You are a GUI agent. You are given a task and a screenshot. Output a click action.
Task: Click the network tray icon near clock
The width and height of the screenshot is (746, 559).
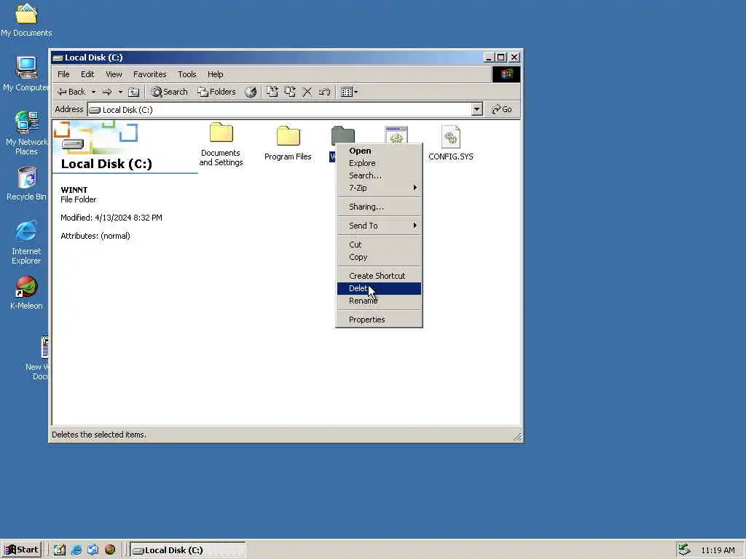[684, 550]
